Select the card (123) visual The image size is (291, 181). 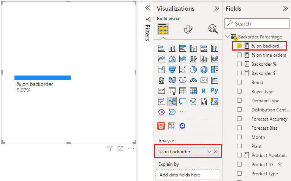tap(204, 80)
